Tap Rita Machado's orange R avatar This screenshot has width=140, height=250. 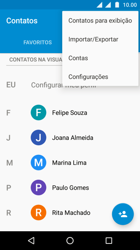pos(39,213)
